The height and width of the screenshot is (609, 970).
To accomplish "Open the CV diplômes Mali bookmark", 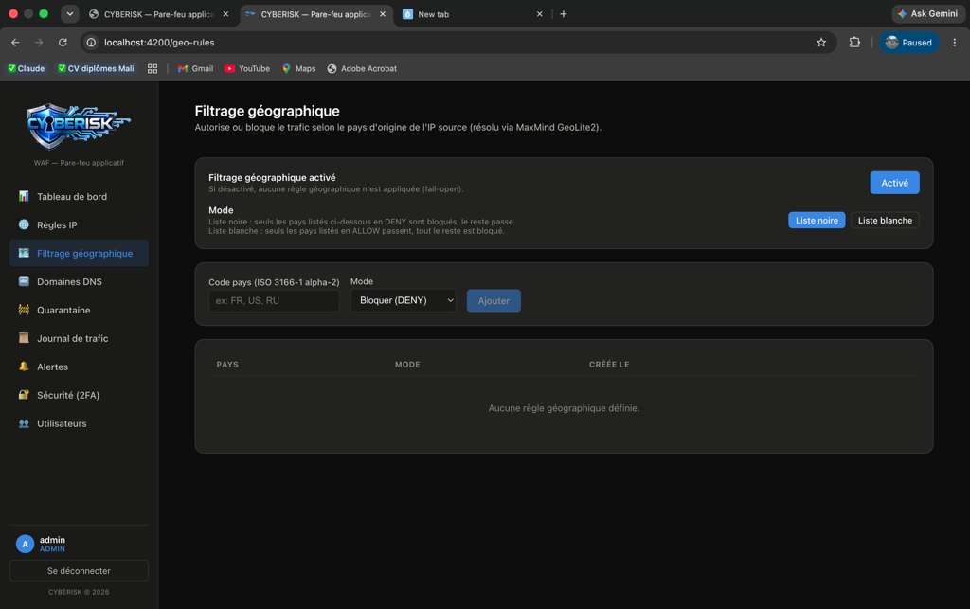I will (96, 68).
